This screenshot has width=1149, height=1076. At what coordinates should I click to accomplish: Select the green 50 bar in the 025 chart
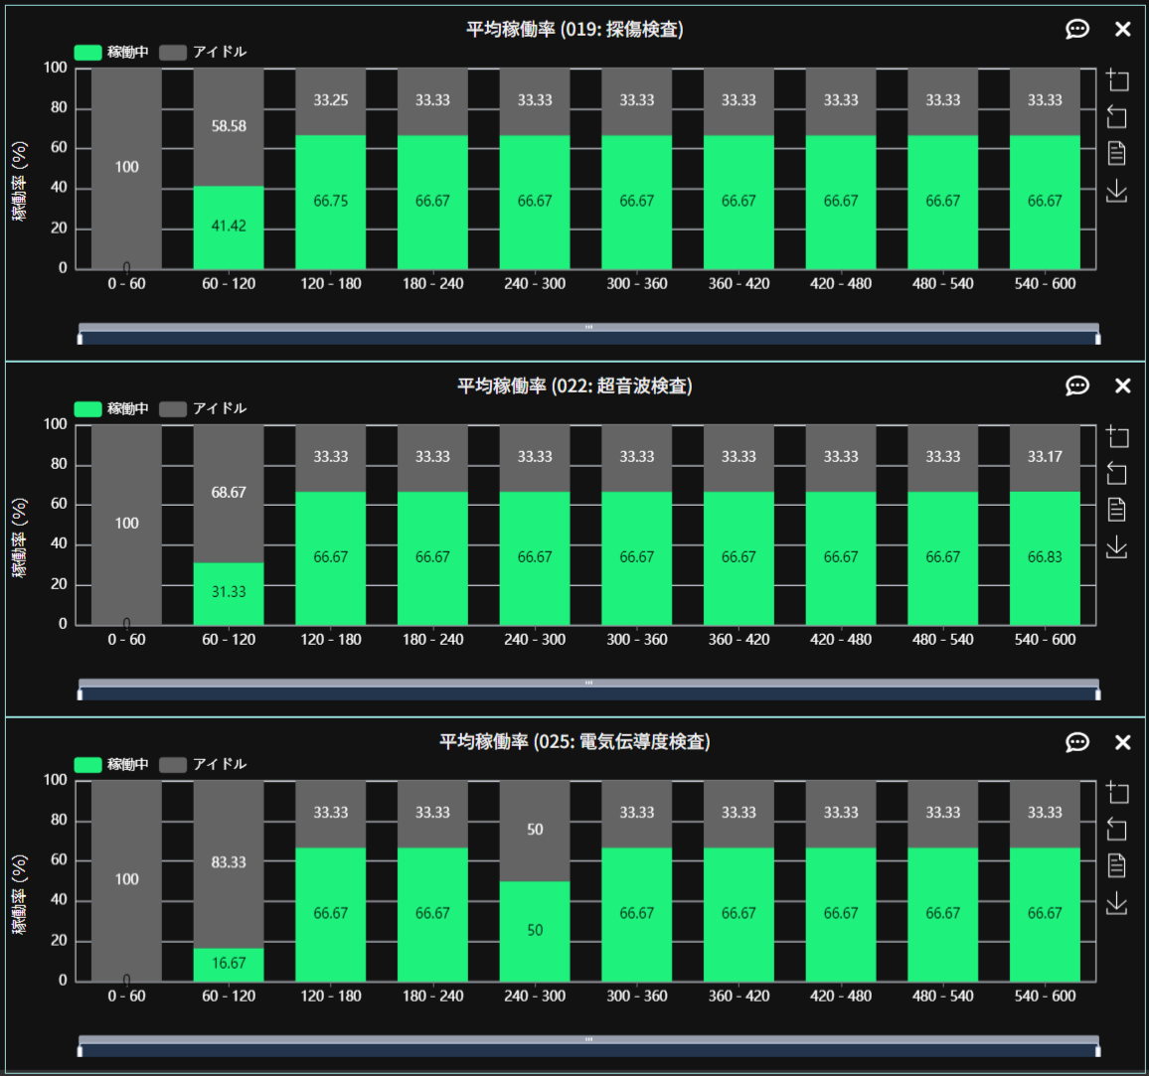535,931
